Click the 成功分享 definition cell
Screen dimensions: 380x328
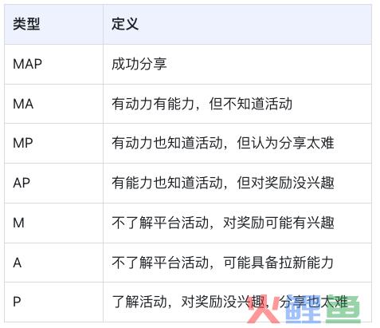pos(237,64)
